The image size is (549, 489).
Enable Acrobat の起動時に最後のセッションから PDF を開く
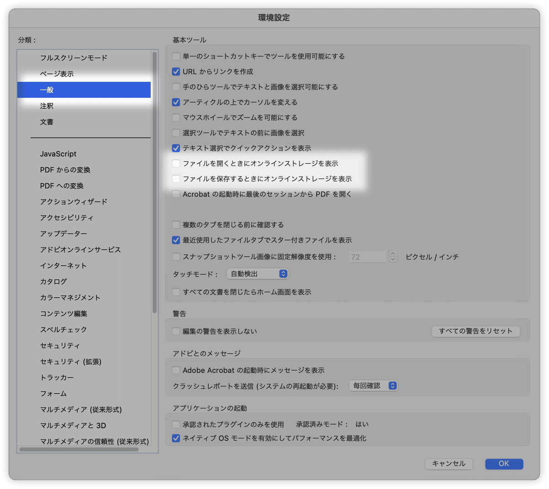pos(176,194)
